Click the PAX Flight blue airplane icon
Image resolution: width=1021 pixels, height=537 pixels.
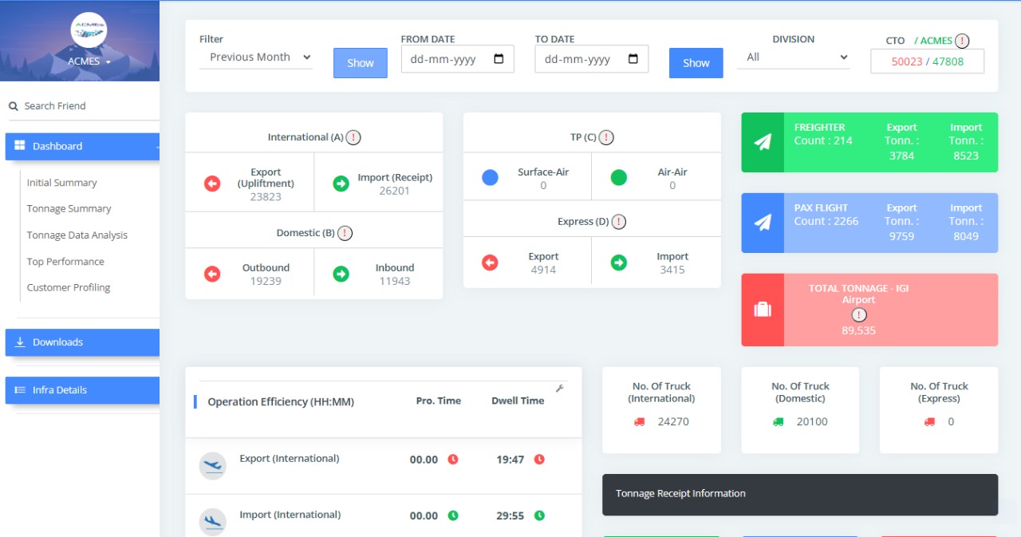(763, 223)
